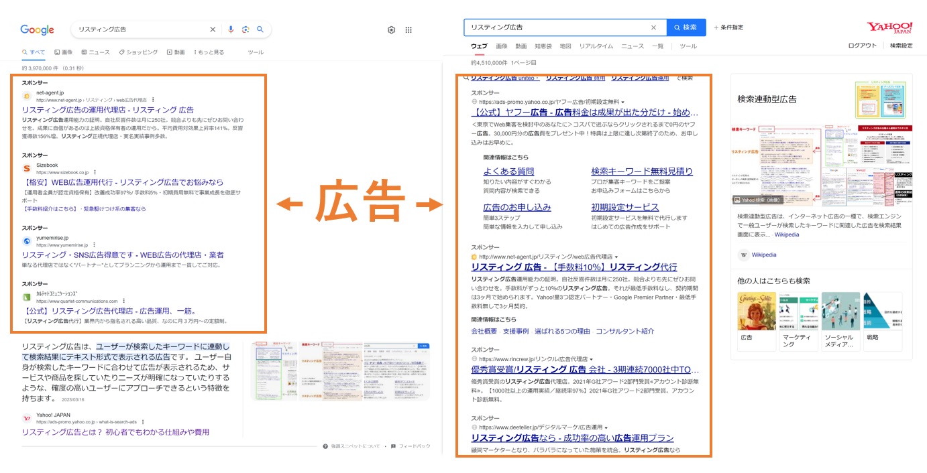Open Yahoo's 地図 tab
Viewport: 927px width, 473px height.
[565, 46]
